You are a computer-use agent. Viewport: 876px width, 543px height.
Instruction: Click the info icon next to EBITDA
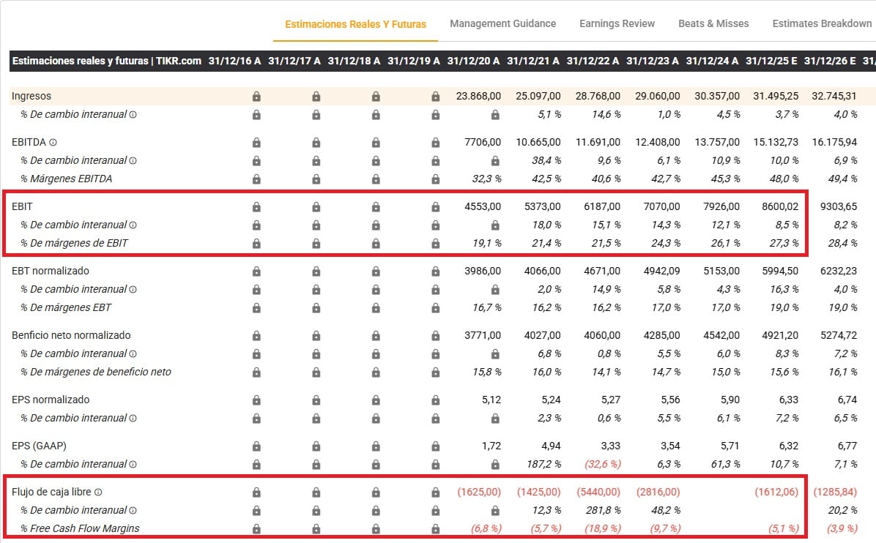click(x=53, y=142)
